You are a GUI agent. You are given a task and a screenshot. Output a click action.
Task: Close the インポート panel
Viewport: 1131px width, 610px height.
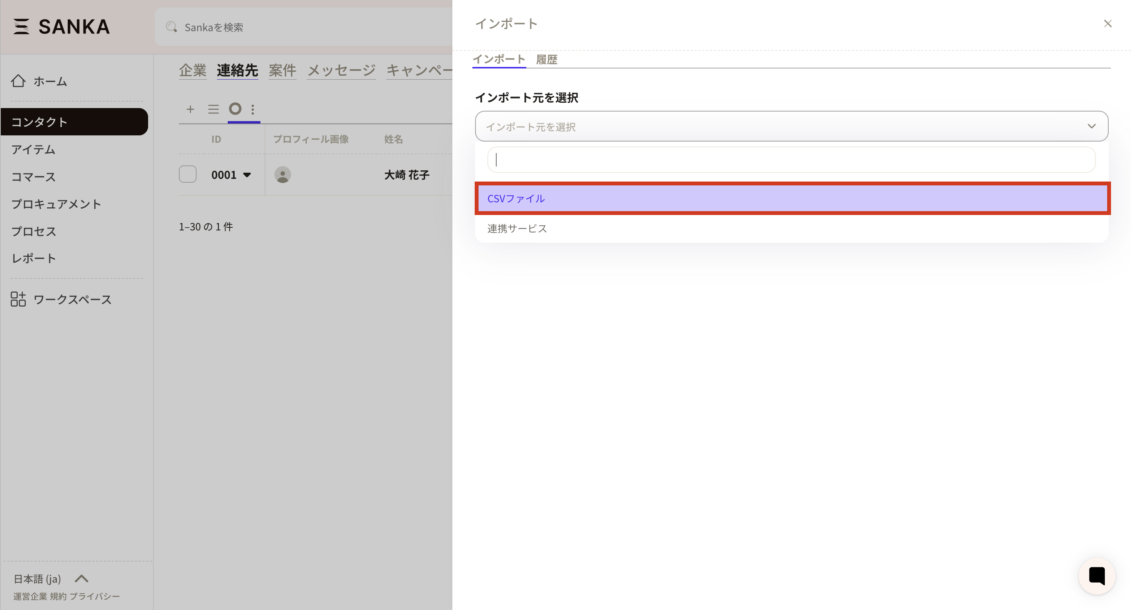[x=1107, y=24]
